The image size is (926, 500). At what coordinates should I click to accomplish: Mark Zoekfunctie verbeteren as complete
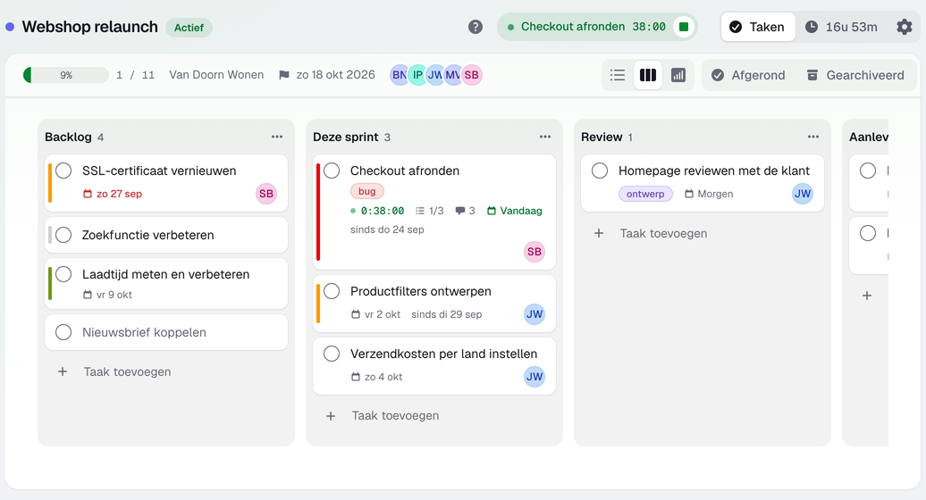click(x=63, y=235)
